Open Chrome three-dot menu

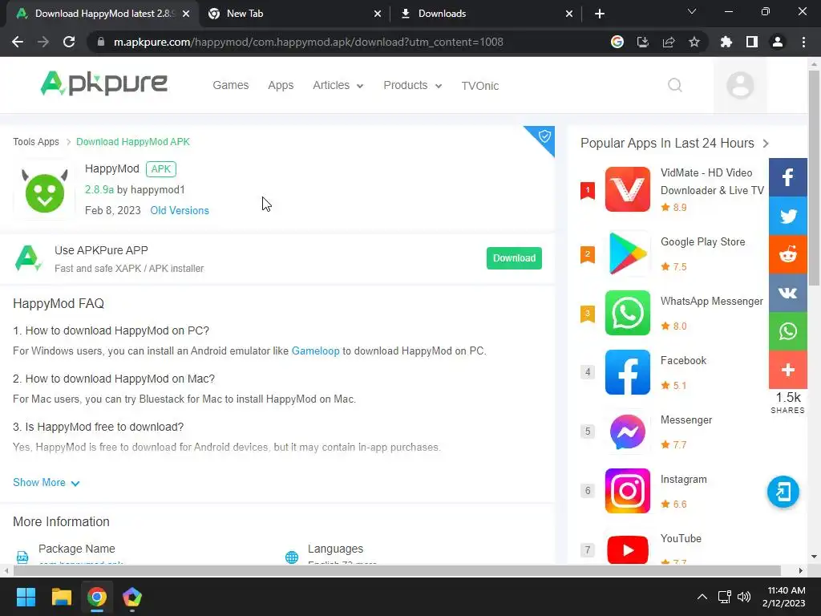[x=803, y=42]
